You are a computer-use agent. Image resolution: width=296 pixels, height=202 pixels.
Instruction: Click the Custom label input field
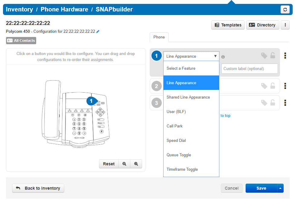(250, 69)
